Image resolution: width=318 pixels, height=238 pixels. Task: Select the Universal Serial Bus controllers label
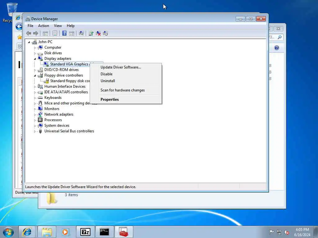click(69, 131)
